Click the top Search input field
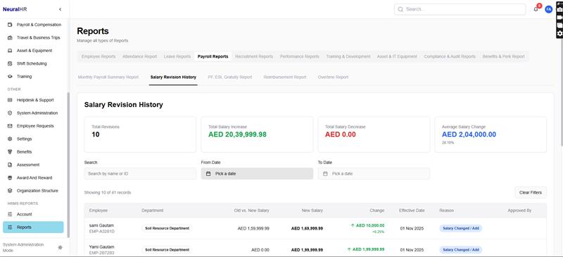The image size is (563, 257). [460, 9]
